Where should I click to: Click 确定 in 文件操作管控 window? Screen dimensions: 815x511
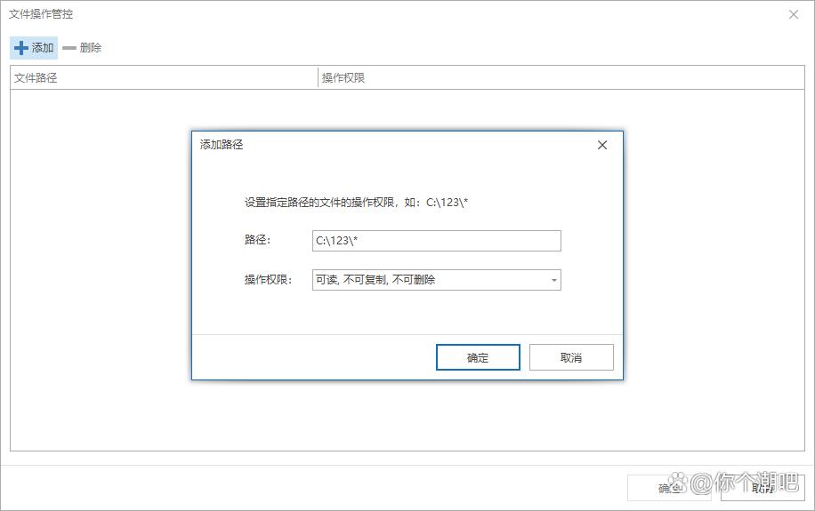point(669,488)
